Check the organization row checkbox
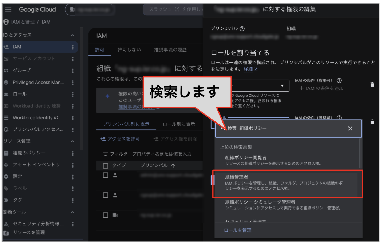 point(106,215)
